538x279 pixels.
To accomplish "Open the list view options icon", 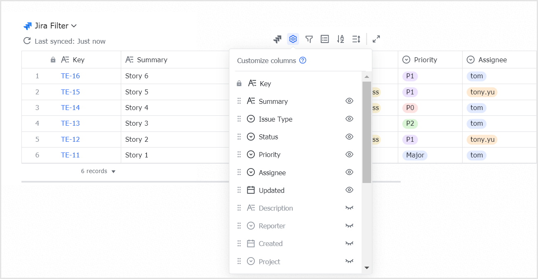I will pyautogui.click(x=324, y=39).
